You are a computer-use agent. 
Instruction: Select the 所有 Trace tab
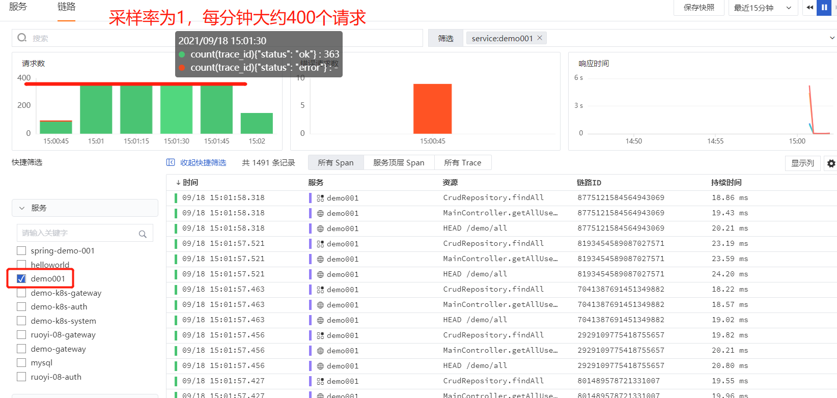(462, 162)
